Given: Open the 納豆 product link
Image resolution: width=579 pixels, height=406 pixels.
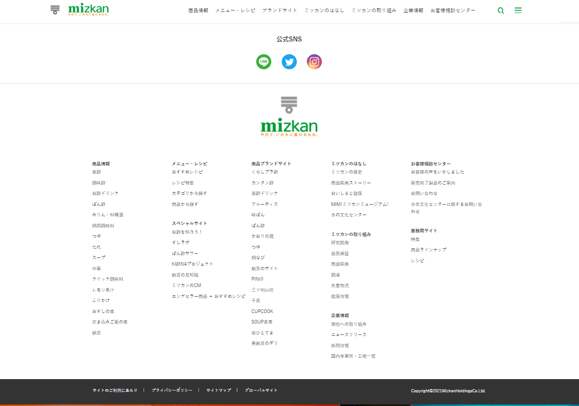Looking at the screenshot, I should tap(97, 333).
